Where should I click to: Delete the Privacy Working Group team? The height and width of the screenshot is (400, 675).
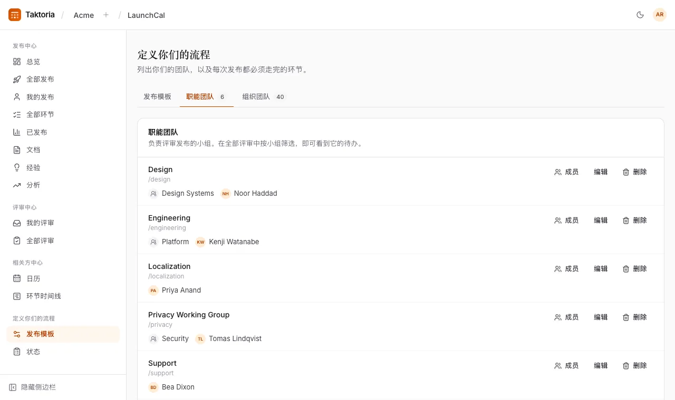pyautogui.click(x=634, y=317)
